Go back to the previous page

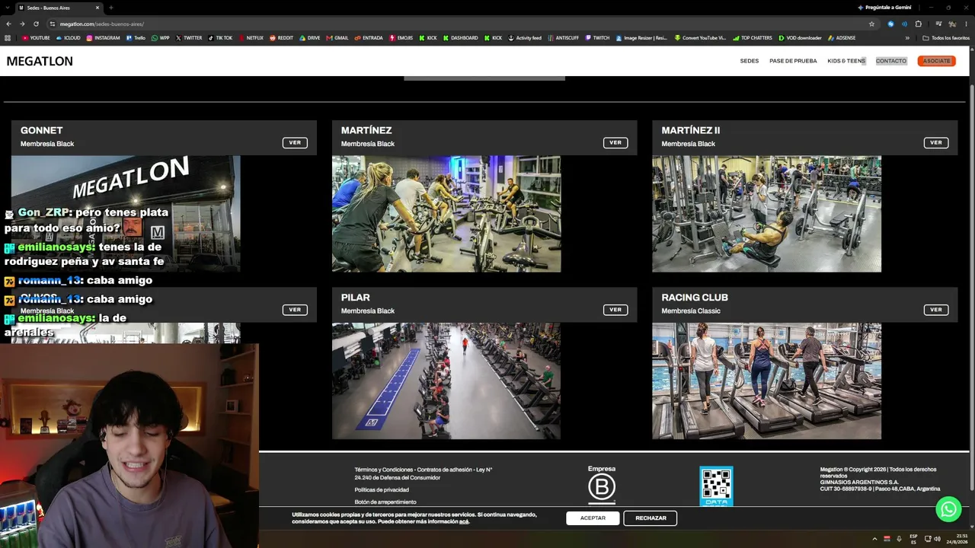click(x=8, y=24)
